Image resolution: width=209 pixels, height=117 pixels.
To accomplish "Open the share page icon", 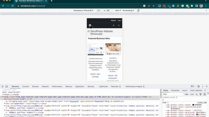I will point(149,6).
